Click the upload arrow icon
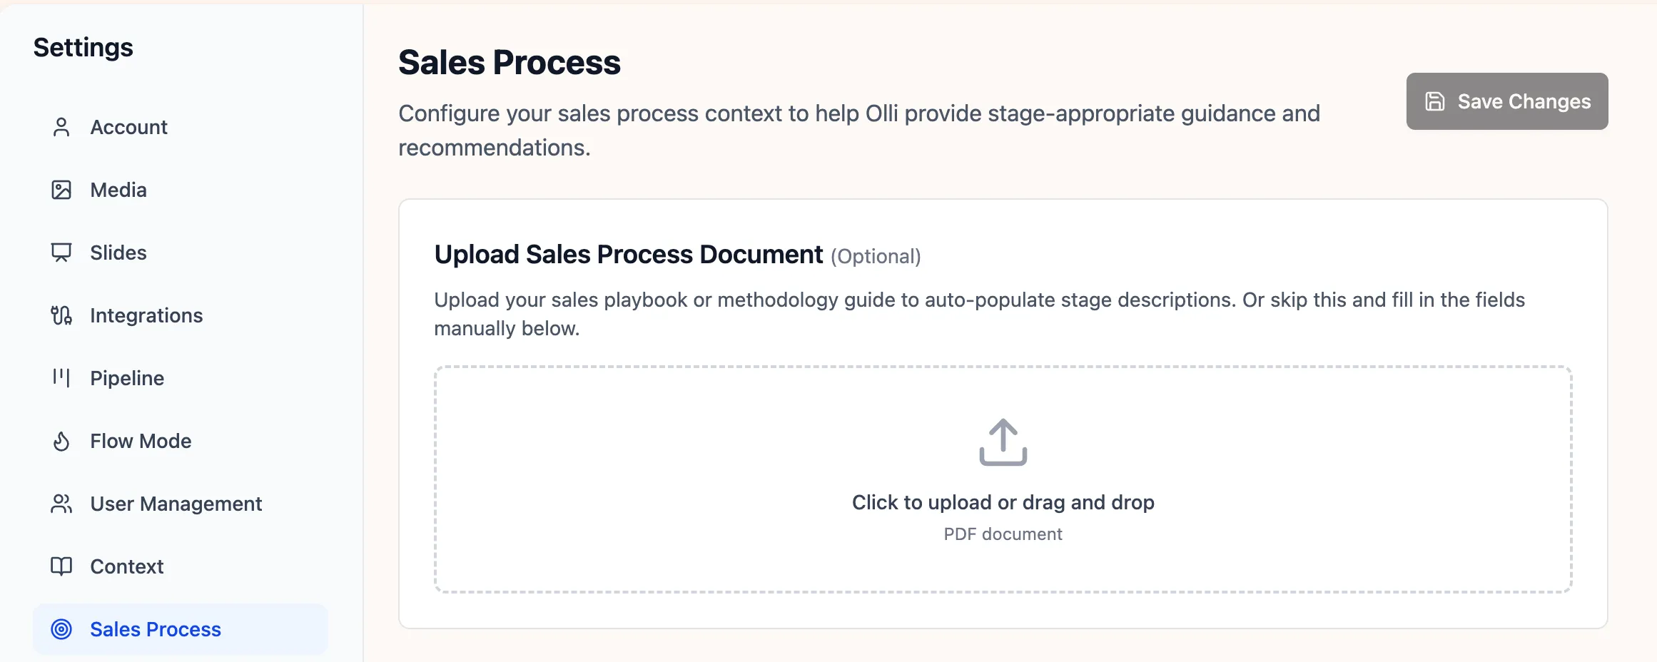 pos(1003,442)
